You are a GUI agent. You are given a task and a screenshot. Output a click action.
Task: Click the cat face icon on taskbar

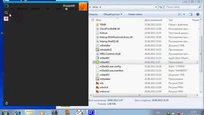pyautogui.click(x=79, y=112)
